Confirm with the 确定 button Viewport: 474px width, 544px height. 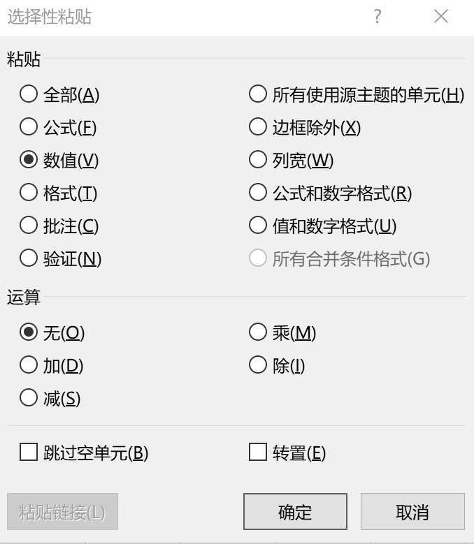[295, 512]
